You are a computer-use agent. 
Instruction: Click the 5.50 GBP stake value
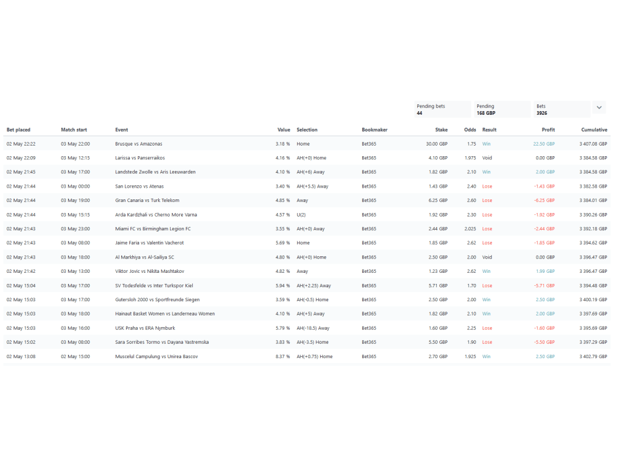[438, 342]
